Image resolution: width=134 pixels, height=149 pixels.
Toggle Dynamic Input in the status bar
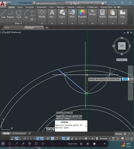[17, 138]
